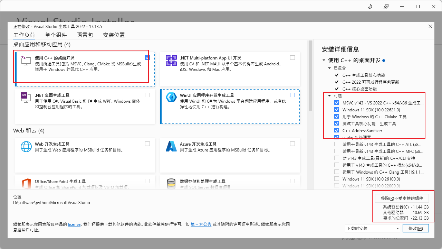This screenshot has height=249, width=442.
Task: Click the Office/SharePoint build tools icon
Action: tap(26, 183)
